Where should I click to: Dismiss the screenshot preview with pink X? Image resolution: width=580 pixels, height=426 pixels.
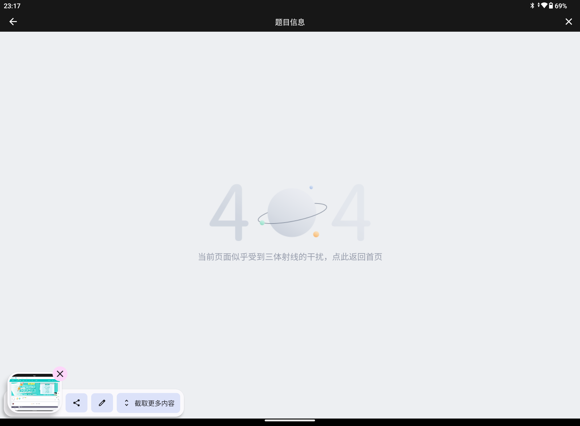point(60,374)
